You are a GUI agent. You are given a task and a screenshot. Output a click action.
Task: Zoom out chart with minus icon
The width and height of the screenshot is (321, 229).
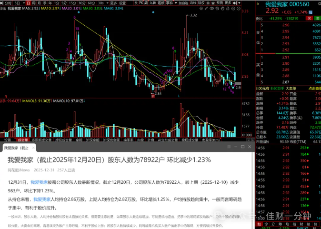click(x=239, y=9)
